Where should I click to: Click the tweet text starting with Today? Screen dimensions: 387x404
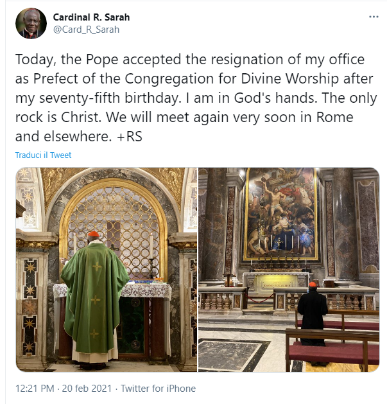pos(196,98)
